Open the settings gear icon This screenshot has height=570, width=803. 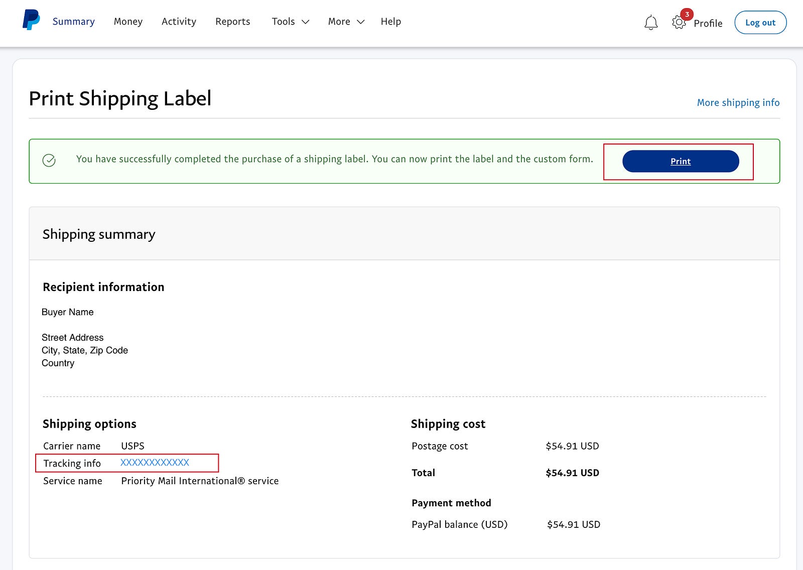click(x=679, y=23)
